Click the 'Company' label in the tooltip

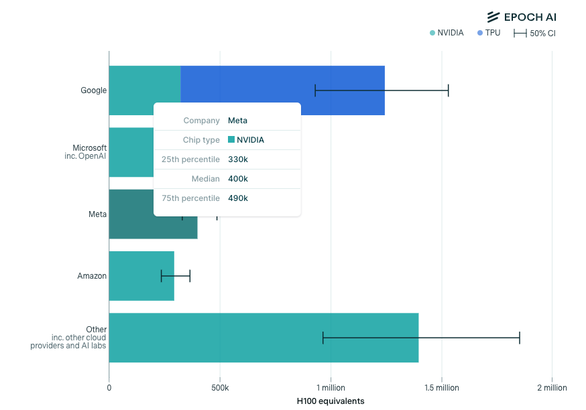[201, 121]
